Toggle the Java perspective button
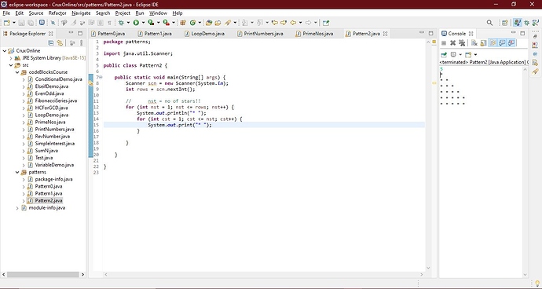Viewport: 542px width, 289px height. (517, 23)
